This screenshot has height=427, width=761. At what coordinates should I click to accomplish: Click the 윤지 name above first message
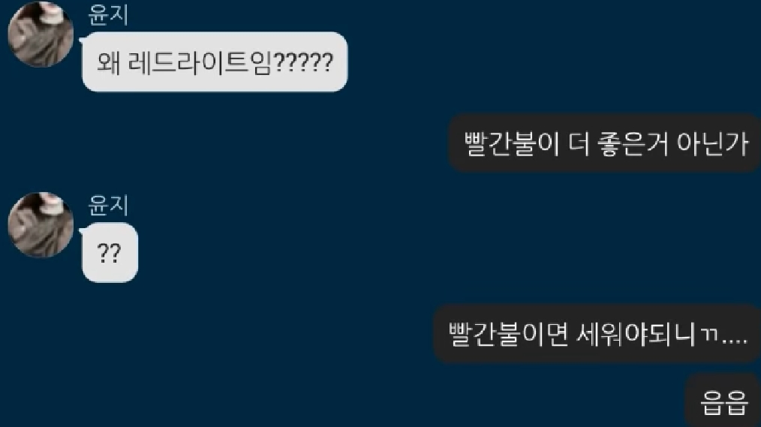tap(108, 14)
